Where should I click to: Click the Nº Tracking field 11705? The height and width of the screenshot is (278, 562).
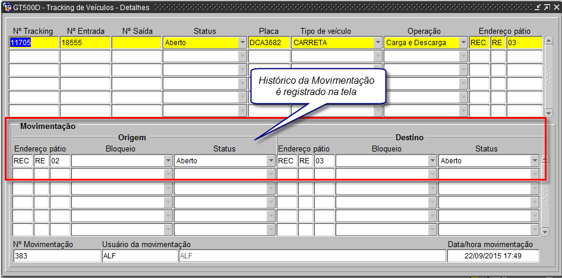click(x=33, y=43)
